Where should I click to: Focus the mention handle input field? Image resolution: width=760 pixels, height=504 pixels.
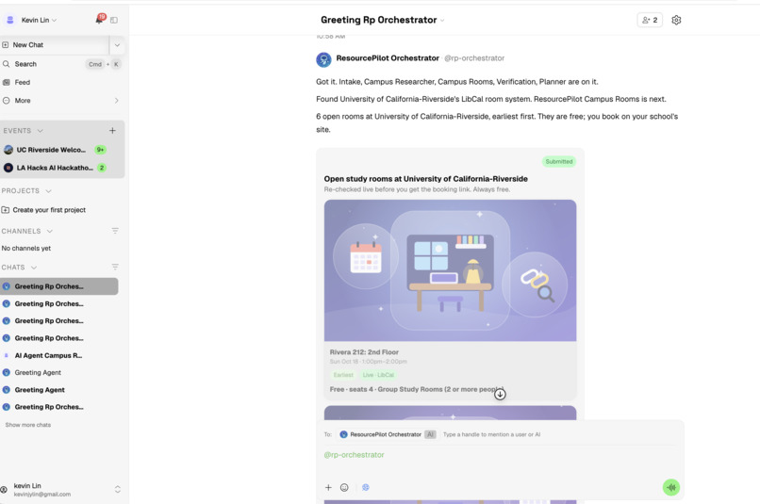[x=491, y=434]
